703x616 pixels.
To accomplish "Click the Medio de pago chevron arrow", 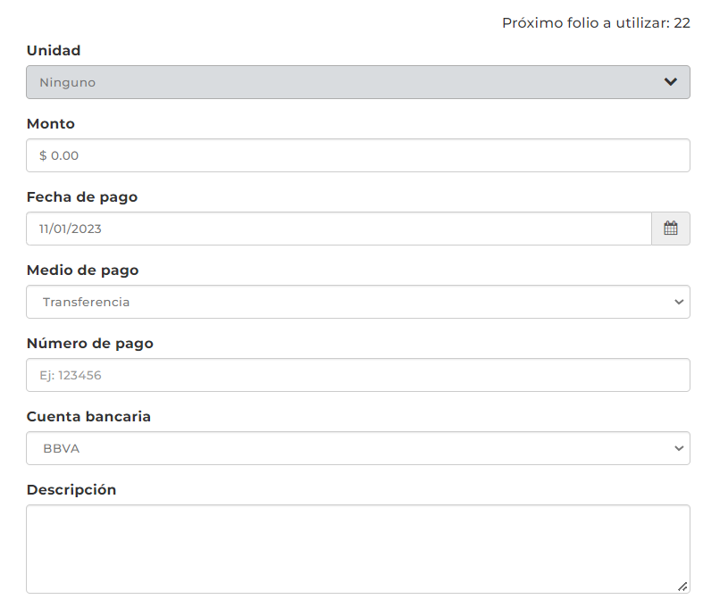I will [678, 302].
